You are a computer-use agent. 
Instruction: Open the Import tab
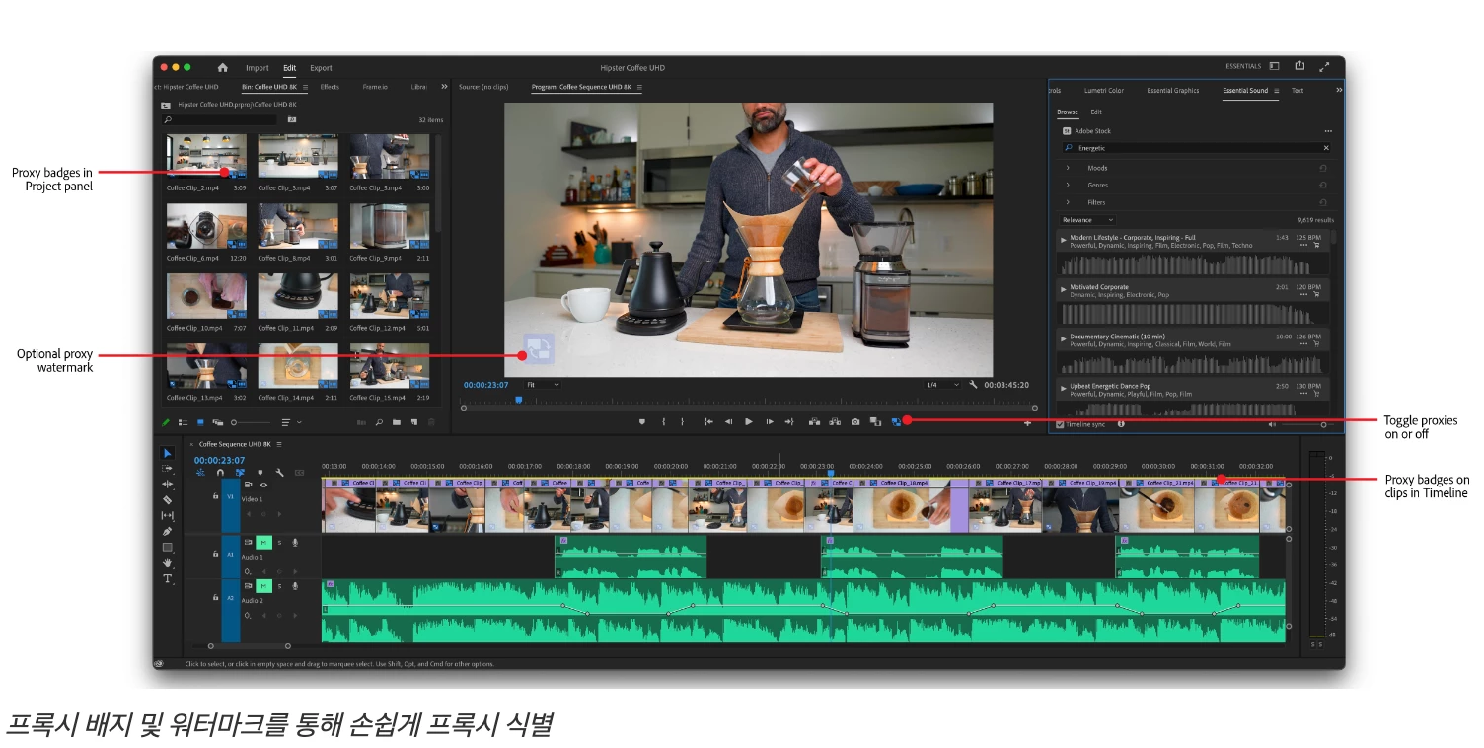pyautogui.click(x=258, y=68)
